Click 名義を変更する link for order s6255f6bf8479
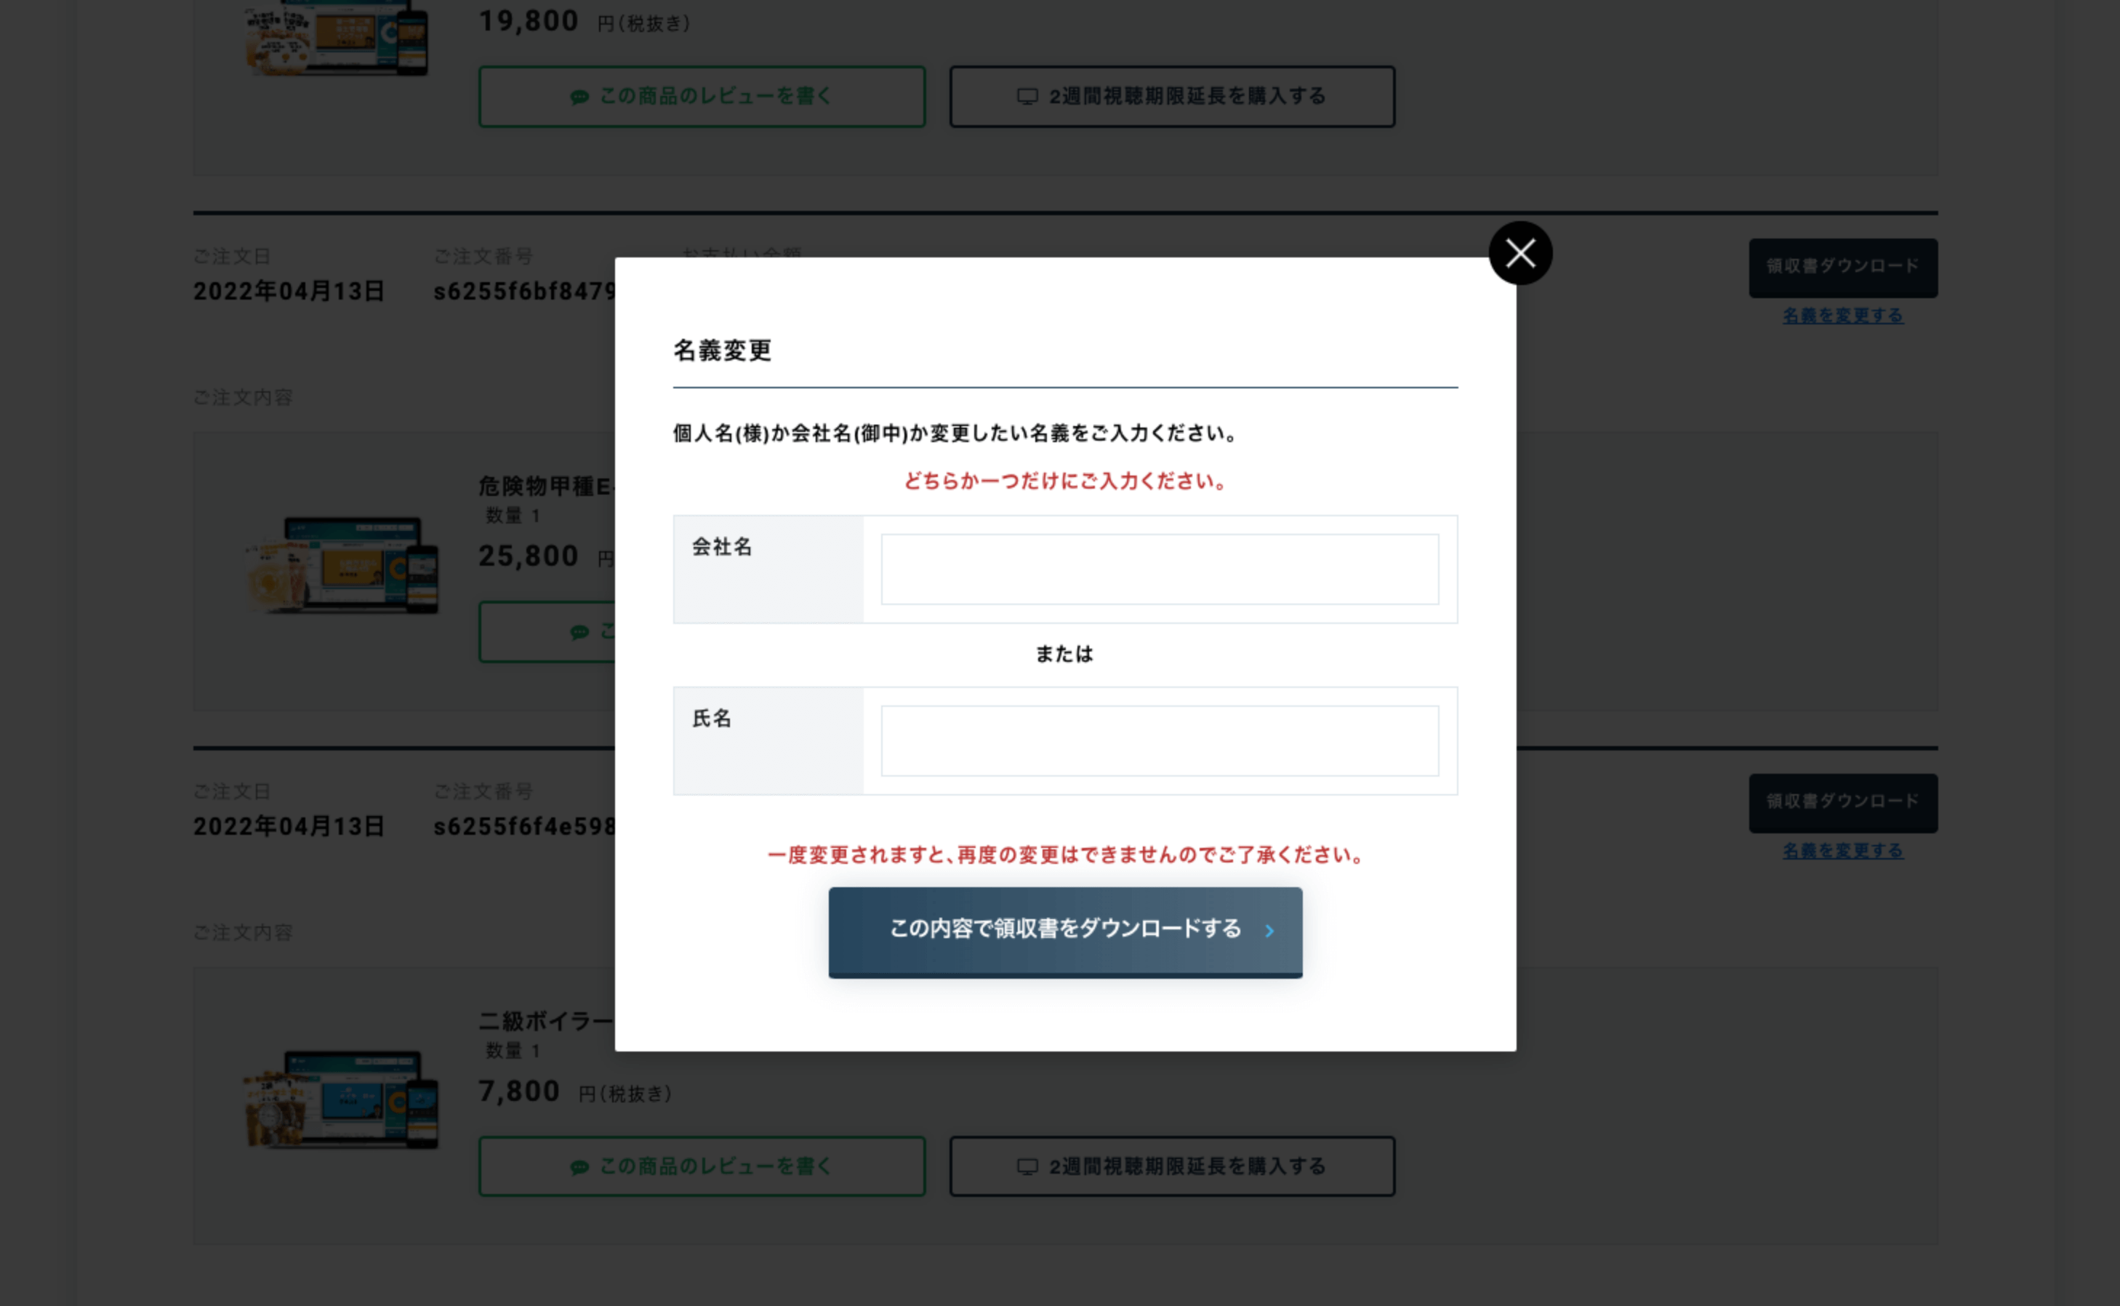Image resolution: width=2120 pixels, height=1306 pixels. pyautogui.click(x=1843, y=316)
